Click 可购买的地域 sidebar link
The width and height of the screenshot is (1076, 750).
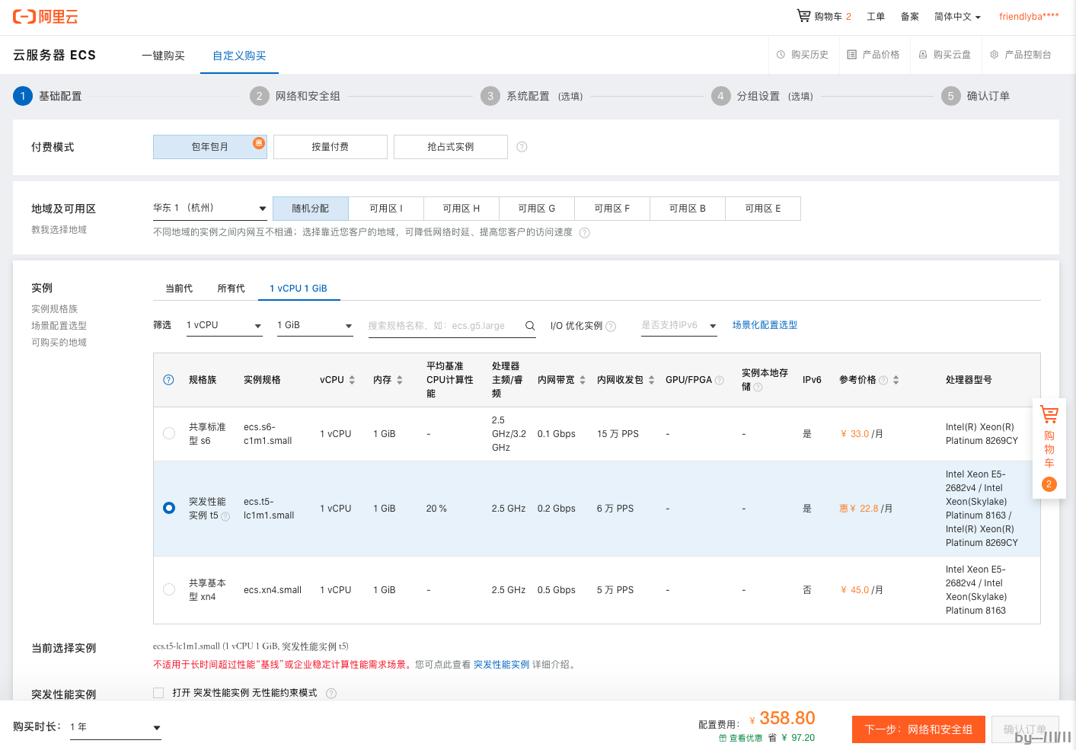click(x=59, y=343)
